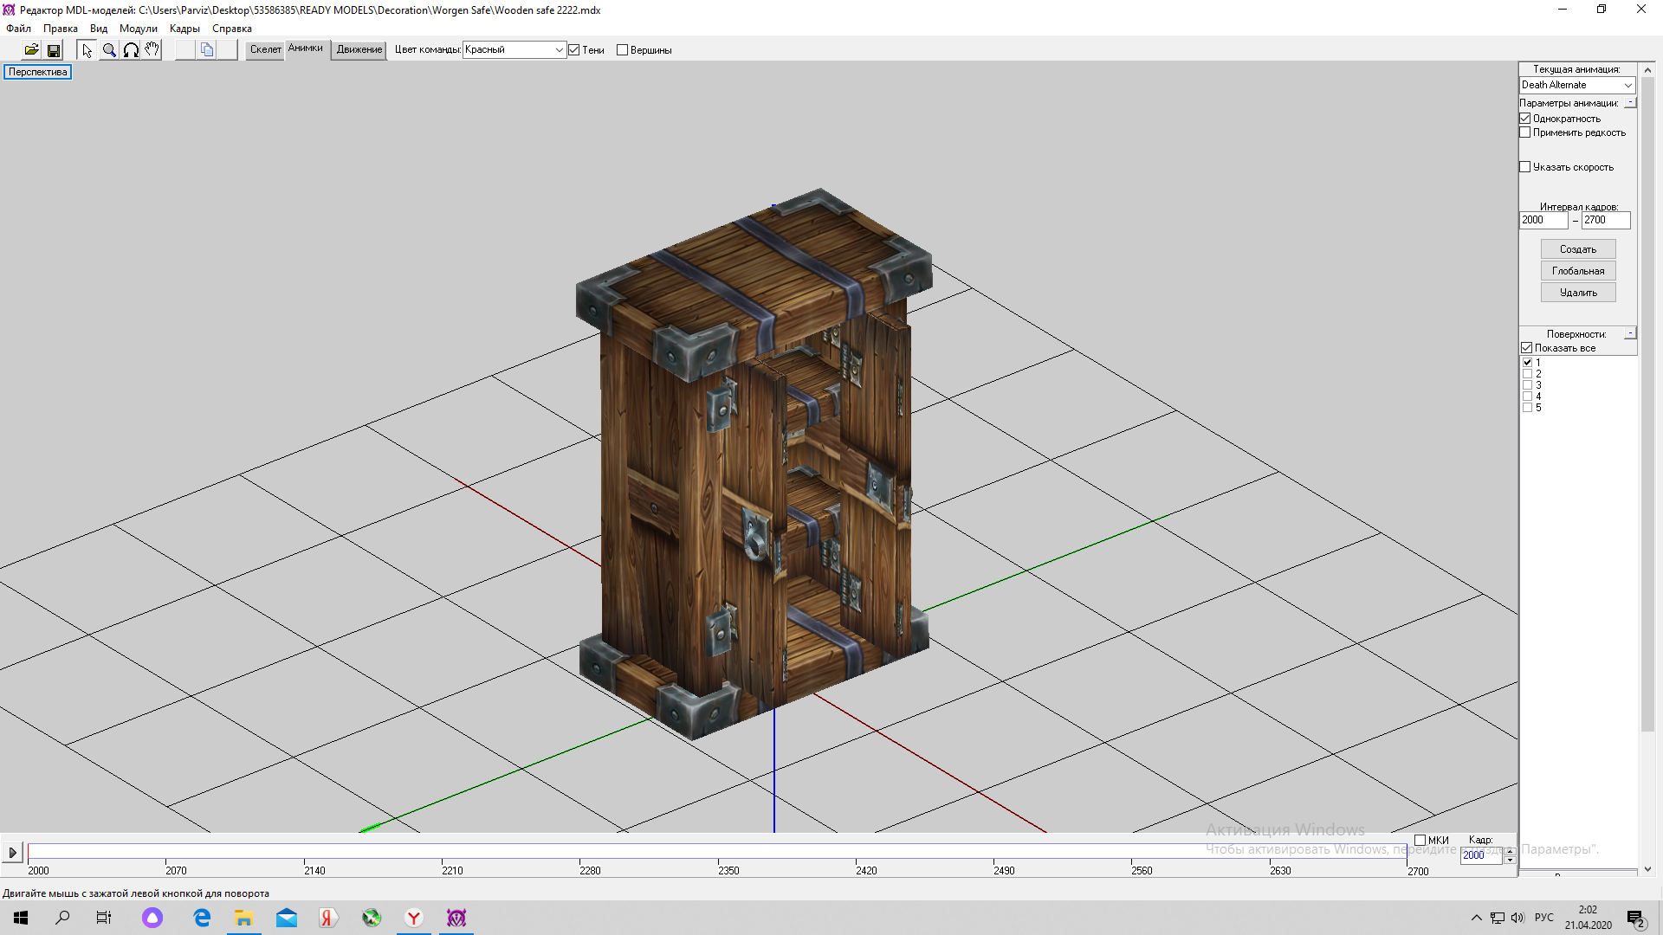Image resolution: width=1663 pixels, height=935 pixels.
Task: Open the Модули menu
Action: pos(138,29)
